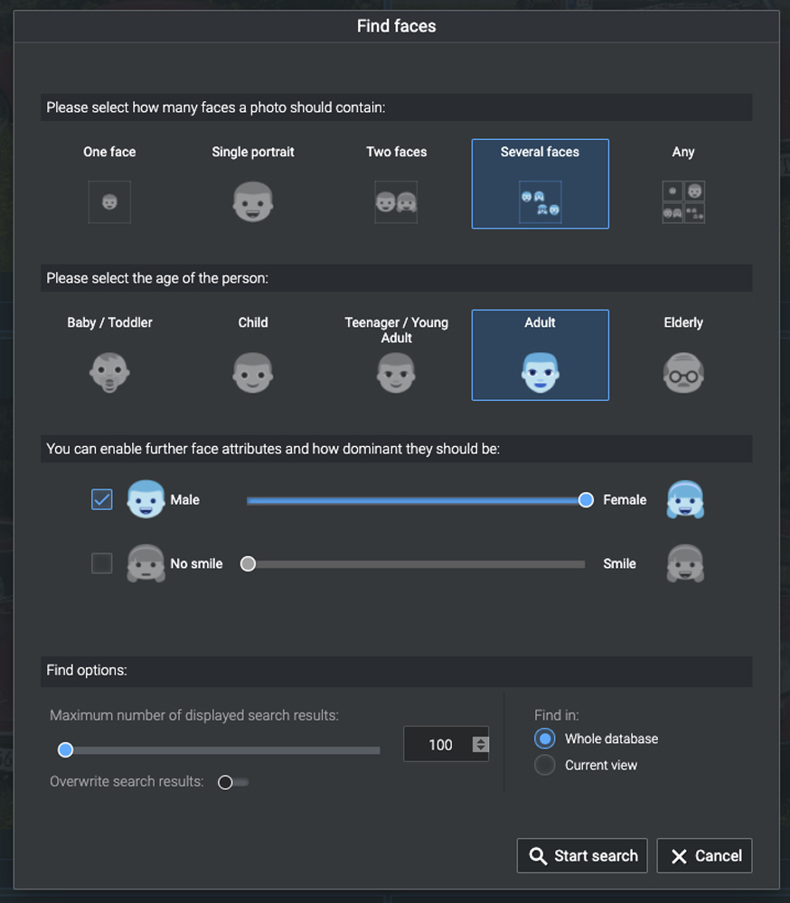The image size is (790, 903).
Task: Choose the Adult age option
Action: pos(540,355)
